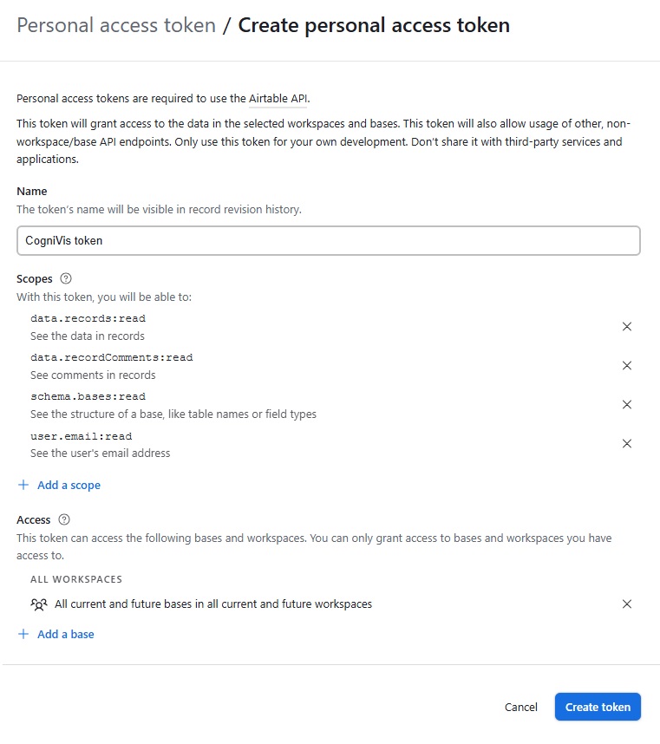The image size is (660, 744).
Task: Remove the user.email:read scope
Action: pos(627,444)
